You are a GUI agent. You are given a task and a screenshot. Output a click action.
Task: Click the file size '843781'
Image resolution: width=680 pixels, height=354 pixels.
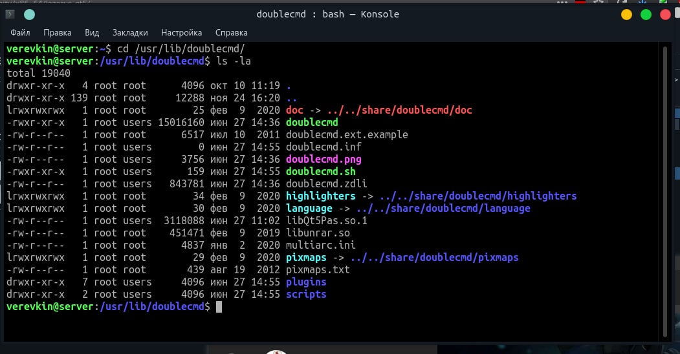[x=187, y=183]
